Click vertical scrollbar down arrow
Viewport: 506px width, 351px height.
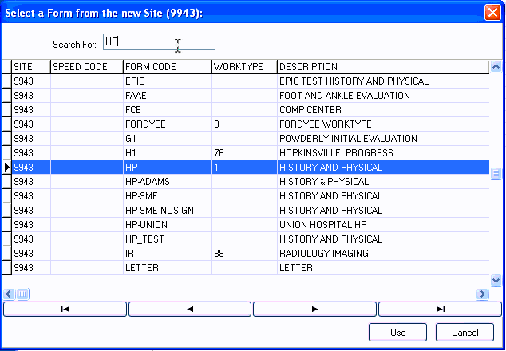click(496, 280)
